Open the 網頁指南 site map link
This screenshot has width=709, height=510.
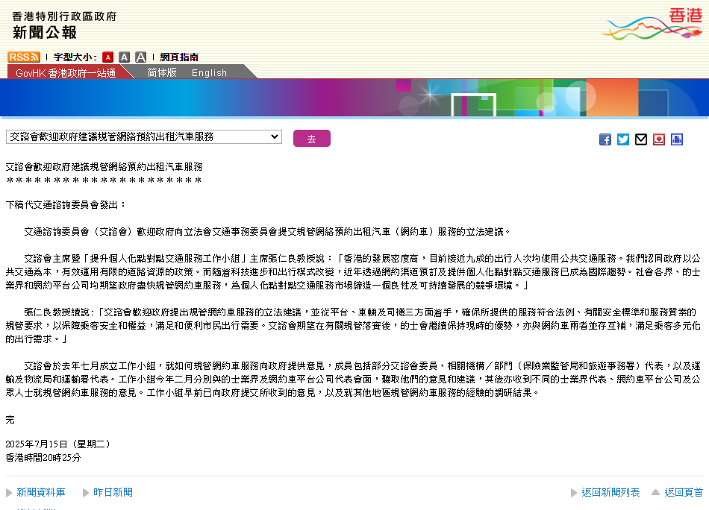(x=179, y=57)
